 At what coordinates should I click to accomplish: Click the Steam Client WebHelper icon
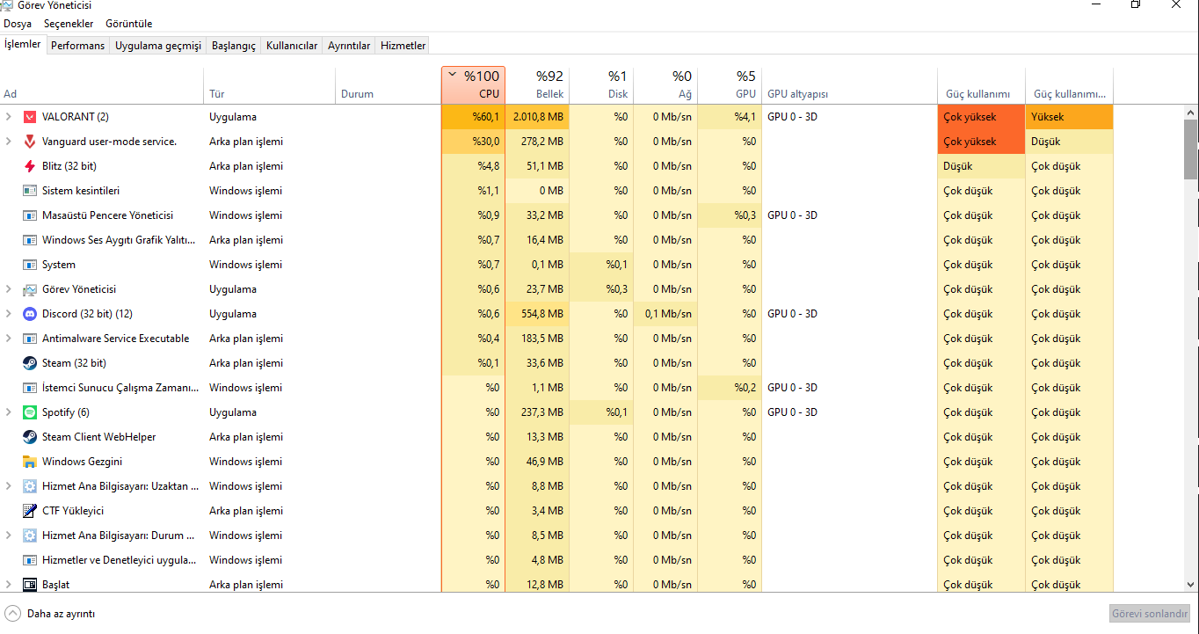tap(30, 437)
